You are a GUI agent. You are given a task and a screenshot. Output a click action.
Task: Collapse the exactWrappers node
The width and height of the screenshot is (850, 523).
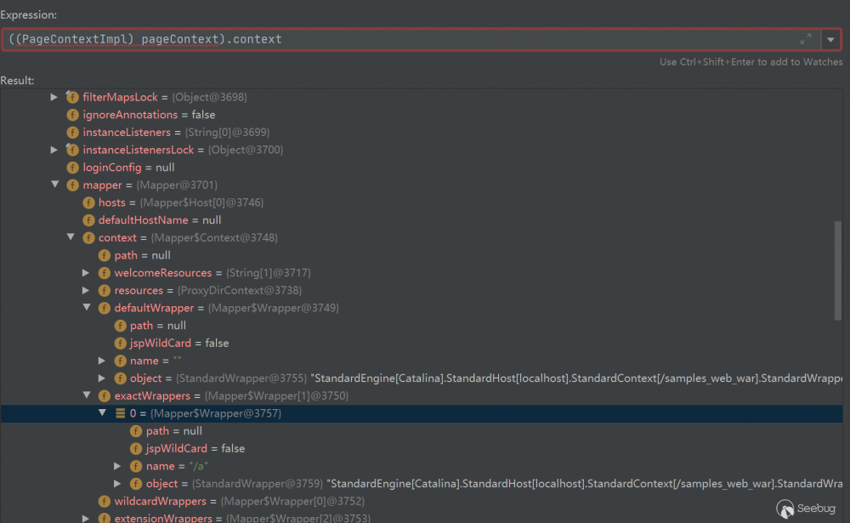coord(87,395)
